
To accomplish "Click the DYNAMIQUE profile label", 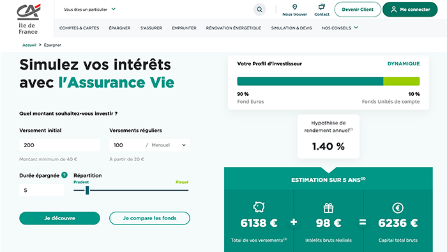I will [x=404, y=64].
